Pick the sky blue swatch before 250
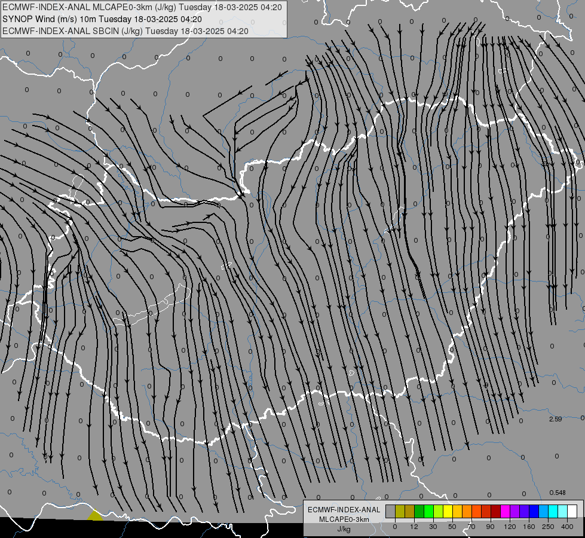 pyautogui.click(x=544, y=511)
